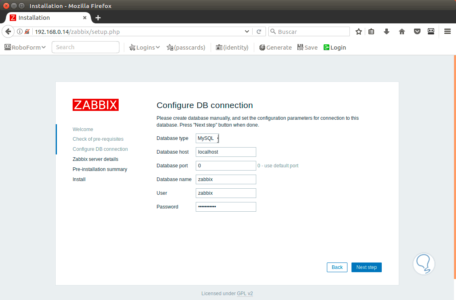Open a new tab with plus
Viewport: 456px width, 300px height.
tap(98, 18)
